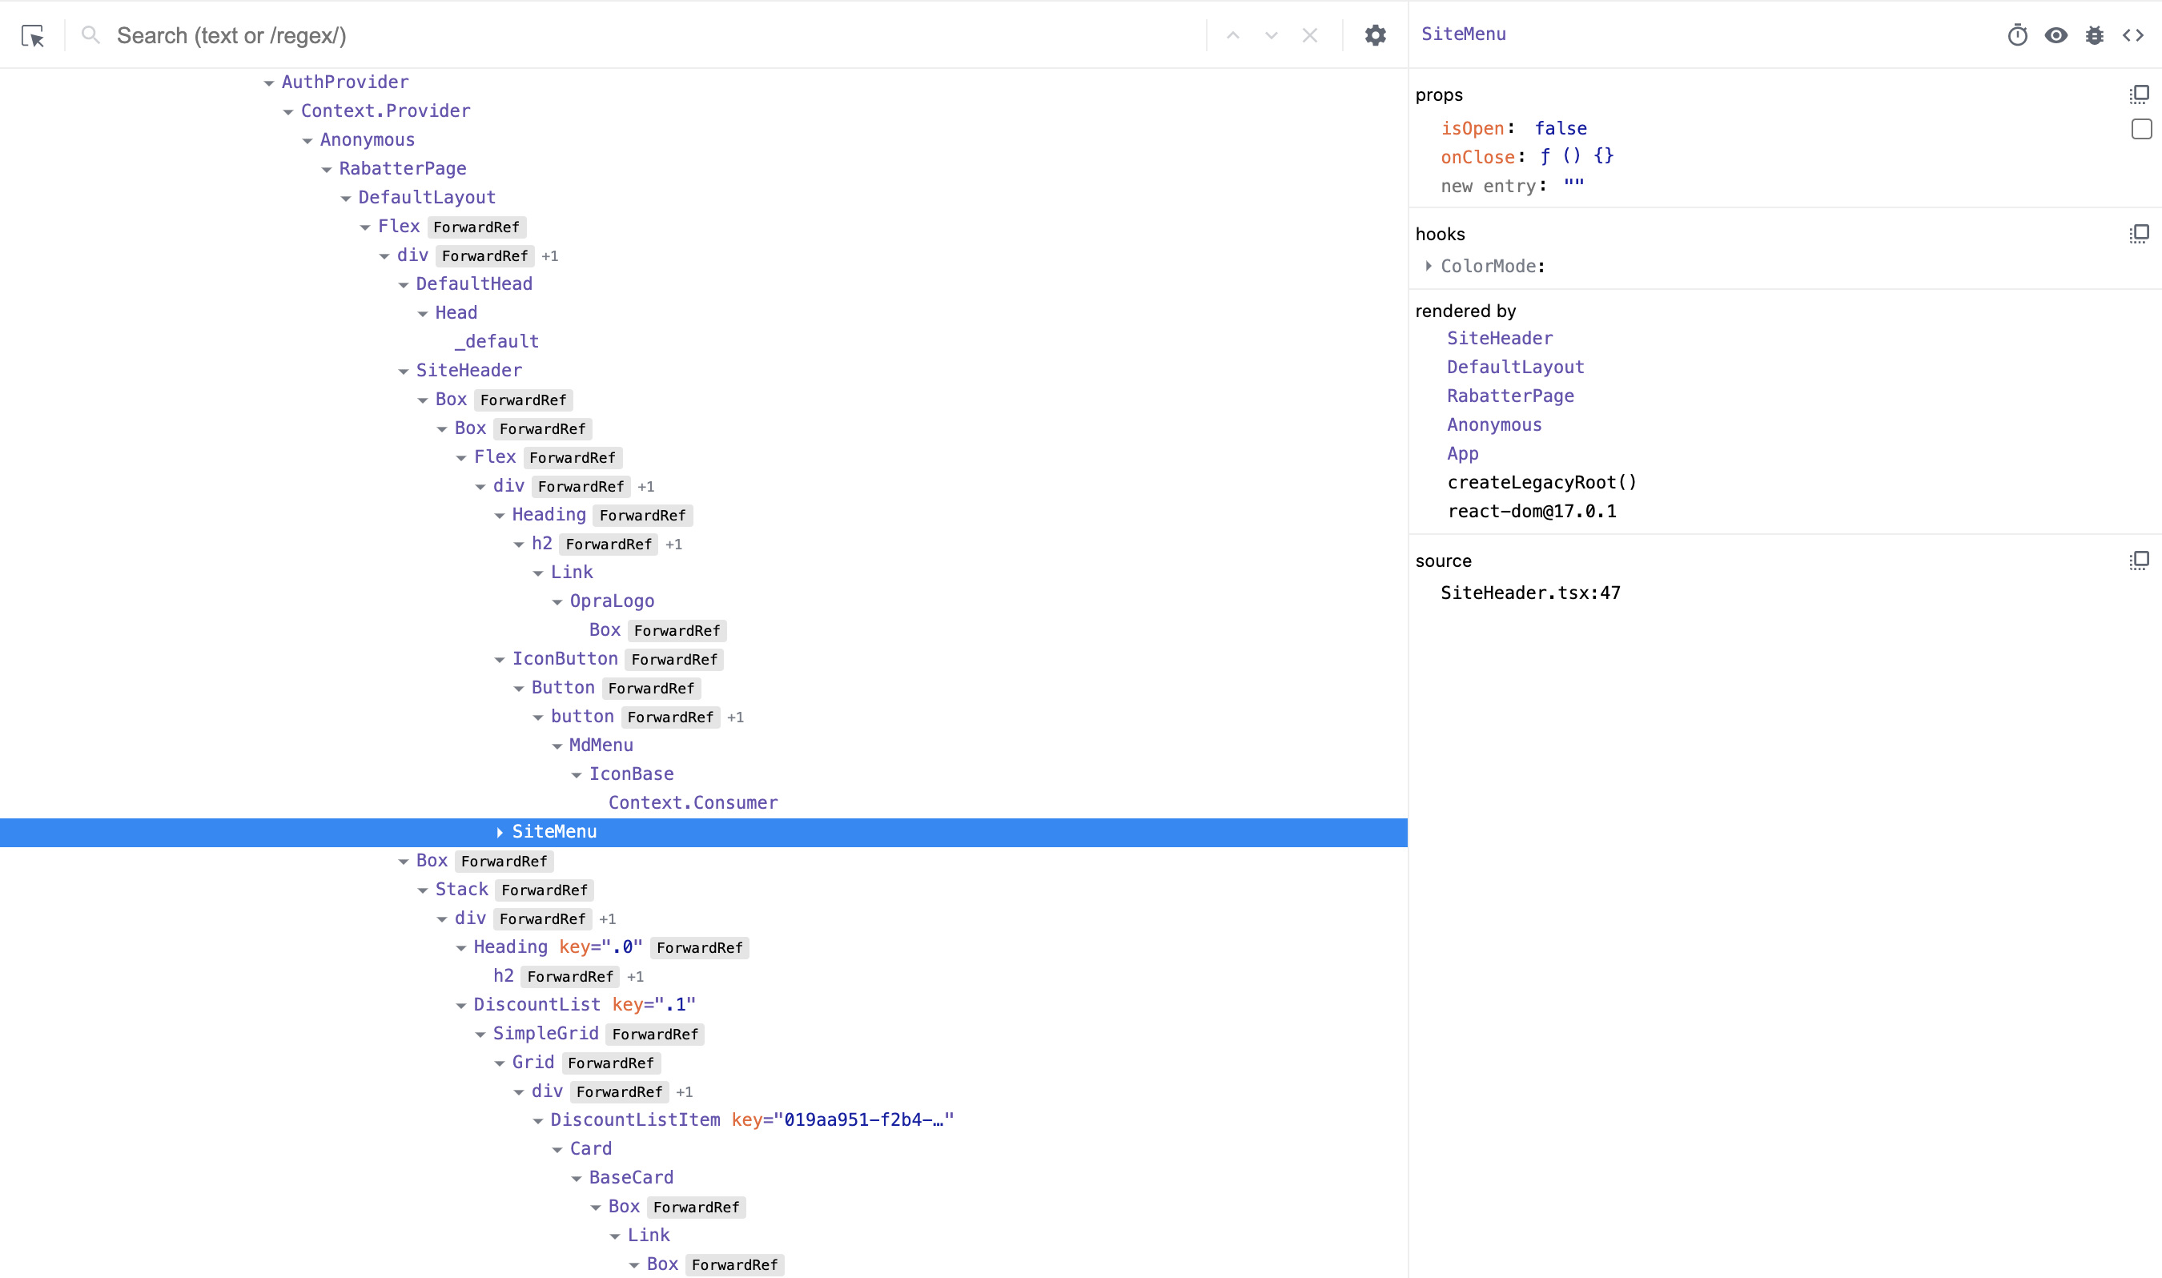Open RabatterPage in the rendered by list

coord(1510,396)
